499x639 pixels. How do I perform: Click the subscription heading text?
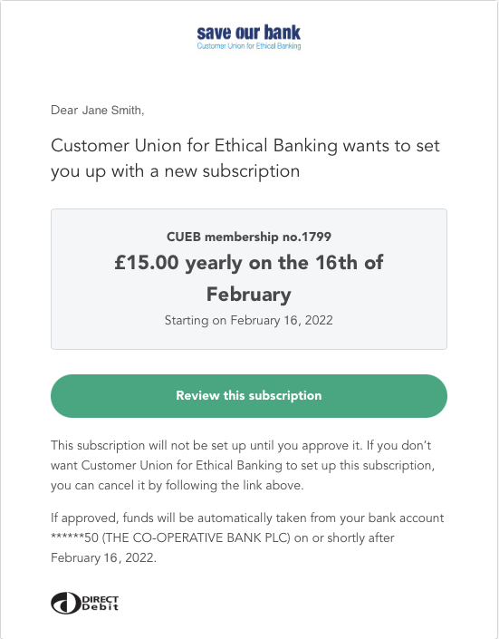pyautogui.click(x=245, y=158)
